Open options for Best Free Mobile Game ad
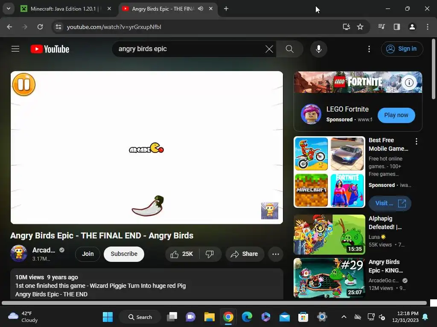 coord(417,141)
